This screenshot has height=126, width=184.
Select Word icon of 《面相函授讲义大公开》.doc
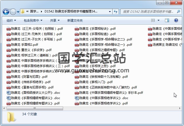pos(9,93)
